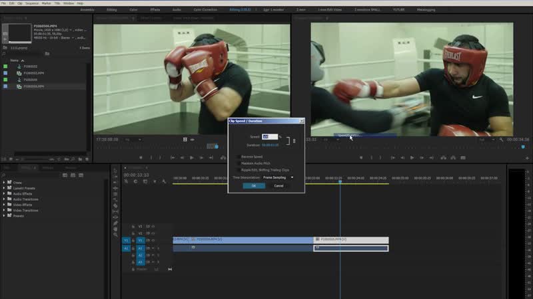Screen dimensions: 533x299
Task: Click Project panel thumbnail zoom slider
Action: [36, 159]
